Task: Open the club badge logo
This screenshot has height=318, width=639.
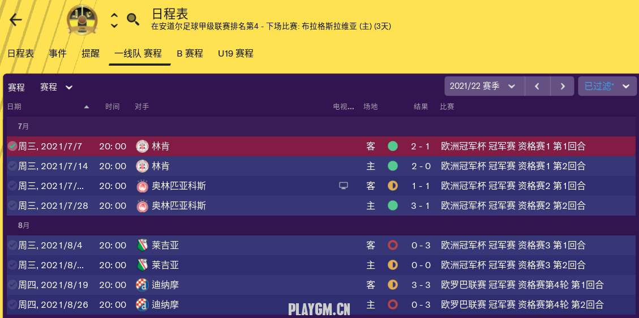Action: click(x=82, y=20)
